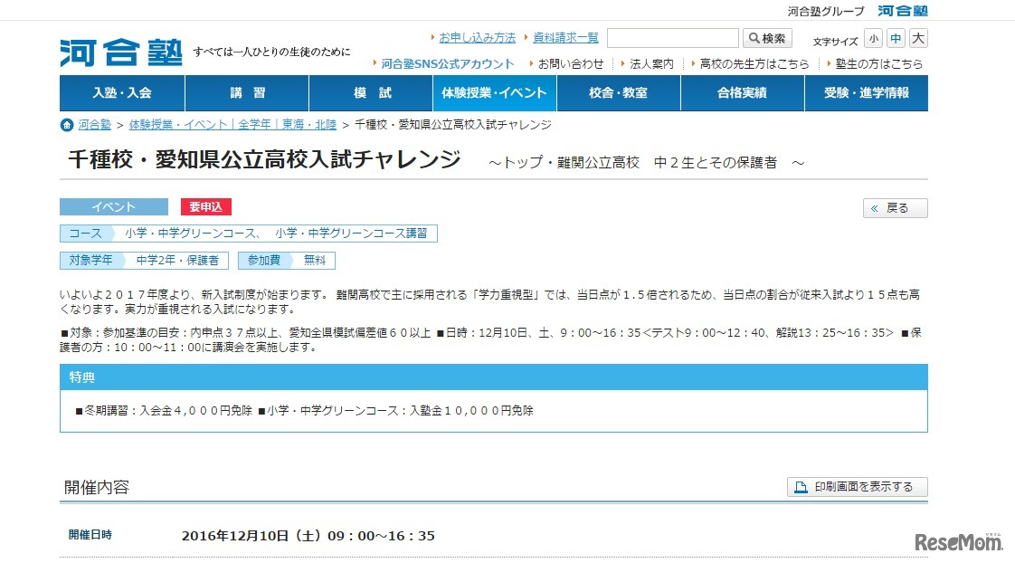
Task: Set font size to 中
Action: [x=895, y=38]
